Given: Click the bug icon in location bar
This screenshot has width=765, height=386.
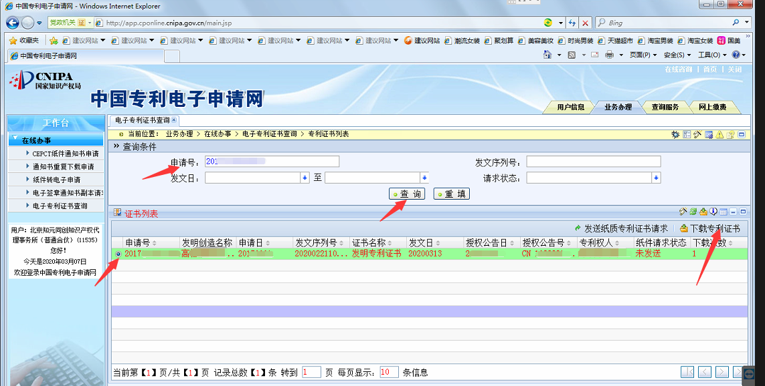Looking at the screenshot, I should click(x=676, y=134).
